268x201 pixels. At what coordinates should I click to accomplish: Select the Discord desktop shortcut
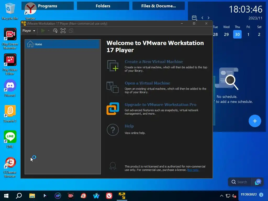(x=10, y=88)
